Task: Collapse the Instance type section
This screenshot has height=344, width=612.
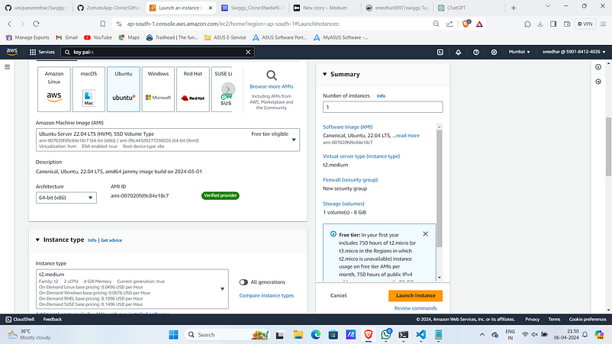Action: (x=37, y=240)
